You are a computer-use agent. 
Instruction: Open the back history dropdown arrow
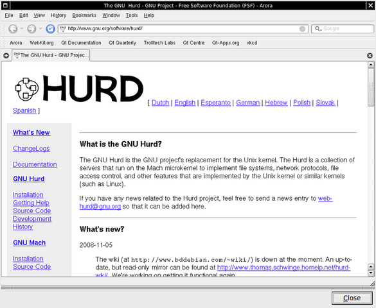click(22, 29)
